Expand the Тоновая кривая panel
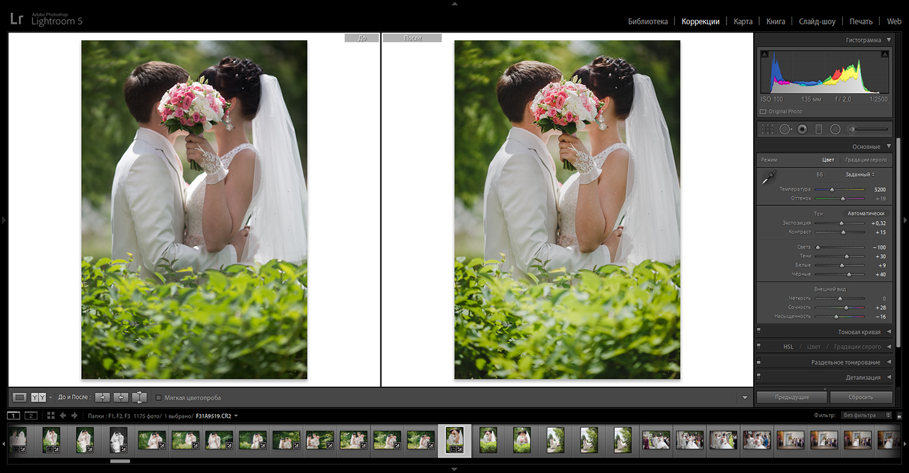 point(889,332)
